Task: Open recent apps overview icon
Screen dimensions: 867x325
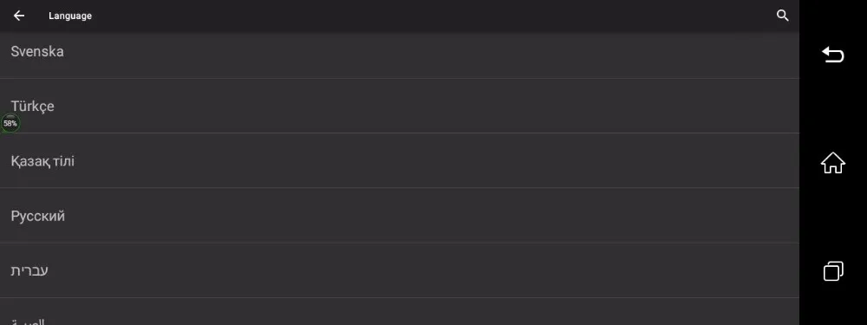Action: coord(832,270)
